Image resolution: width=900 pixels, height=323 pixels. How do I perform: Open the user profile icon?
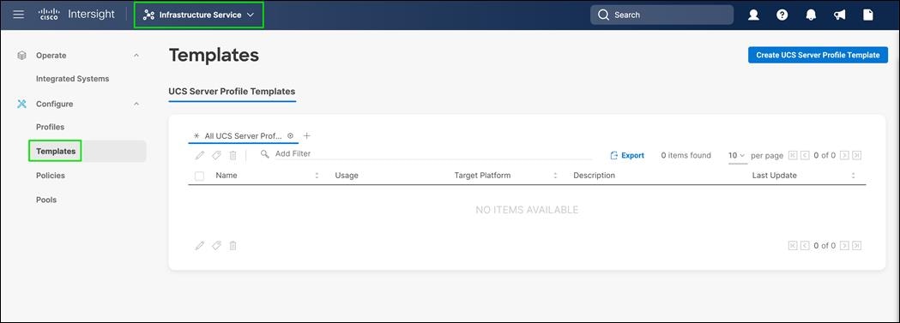click(753, 15)
